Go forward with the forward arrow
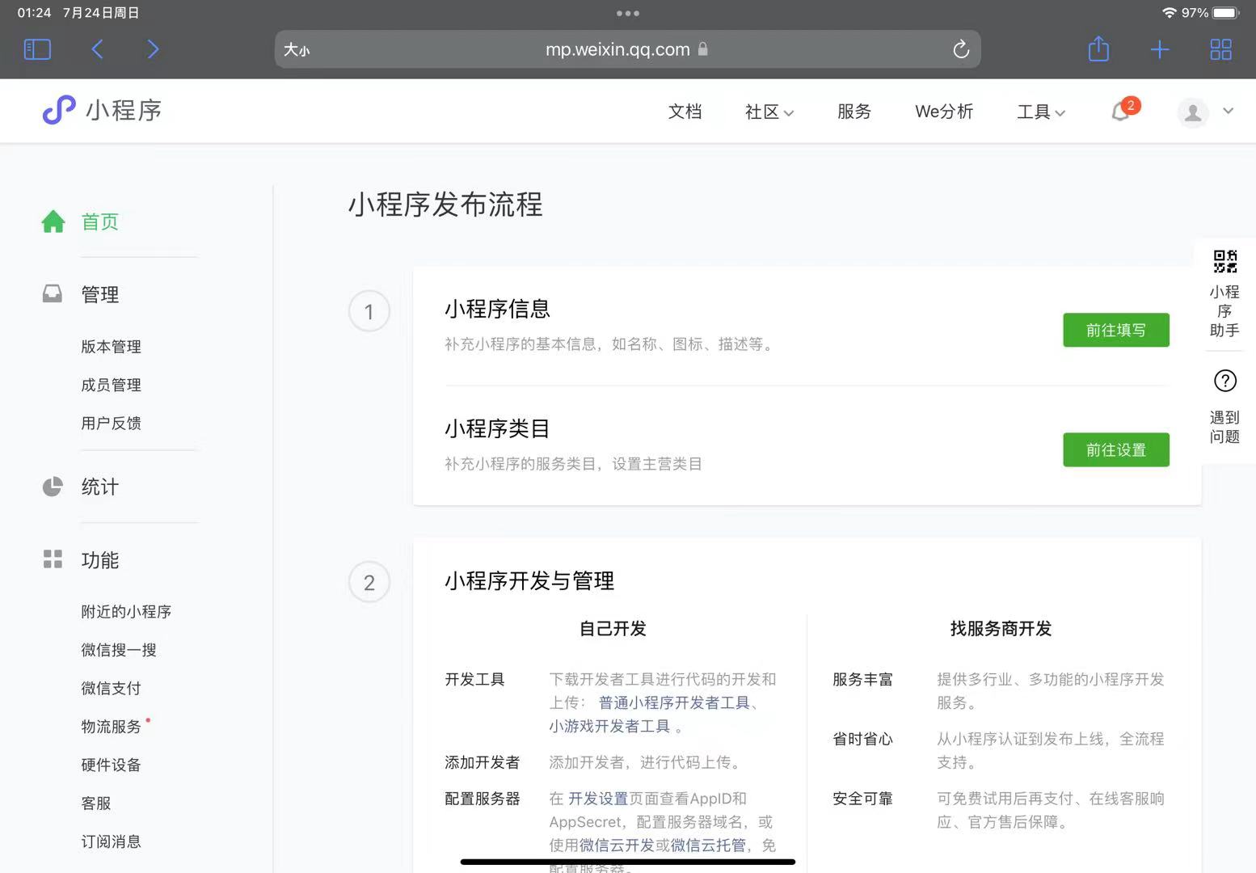1256x873 pixels. click(153, 49)
